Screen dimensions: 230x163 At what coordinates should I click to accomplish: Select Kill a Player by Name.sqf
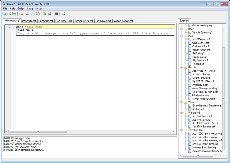tap(205, 92)
